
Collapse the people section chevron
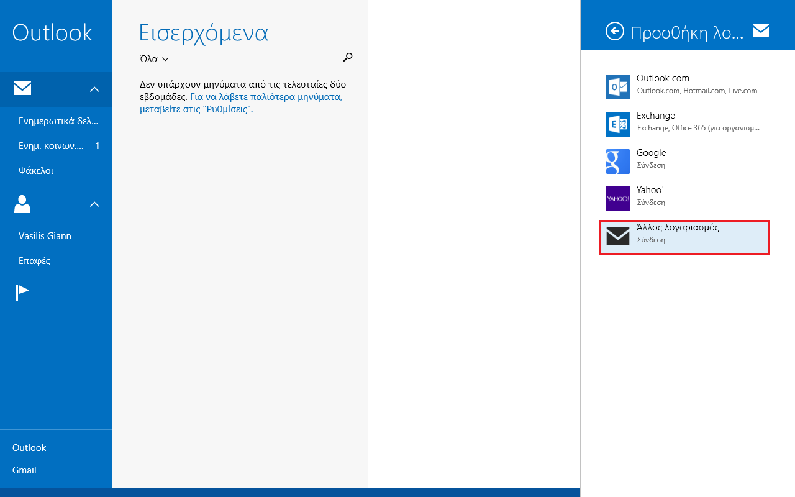[x=94, y=204]
